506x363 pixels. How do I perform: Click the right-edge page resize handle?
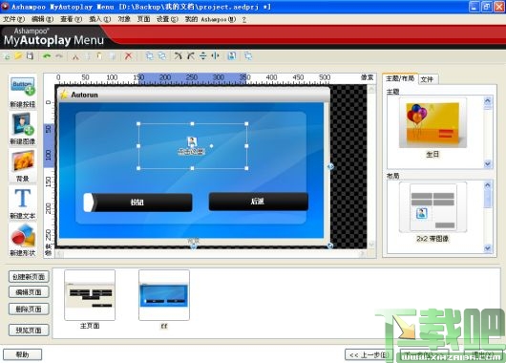(x=330, y=166)
